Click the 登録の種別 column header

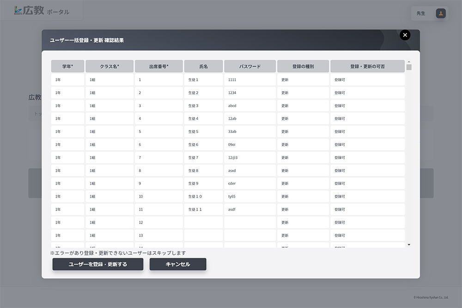tap(303, 66)
